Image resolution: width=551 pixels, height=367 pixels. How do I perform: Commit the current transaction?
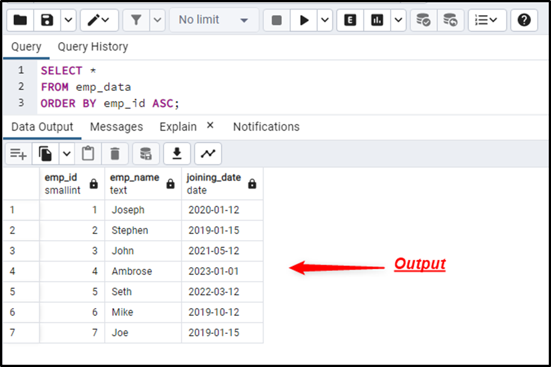[x=423, y=20]
